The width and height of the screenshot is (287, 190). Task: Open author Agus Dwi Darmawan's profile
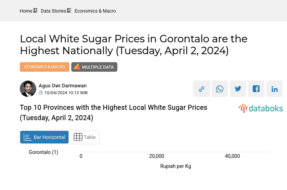(x=63, y=85)
